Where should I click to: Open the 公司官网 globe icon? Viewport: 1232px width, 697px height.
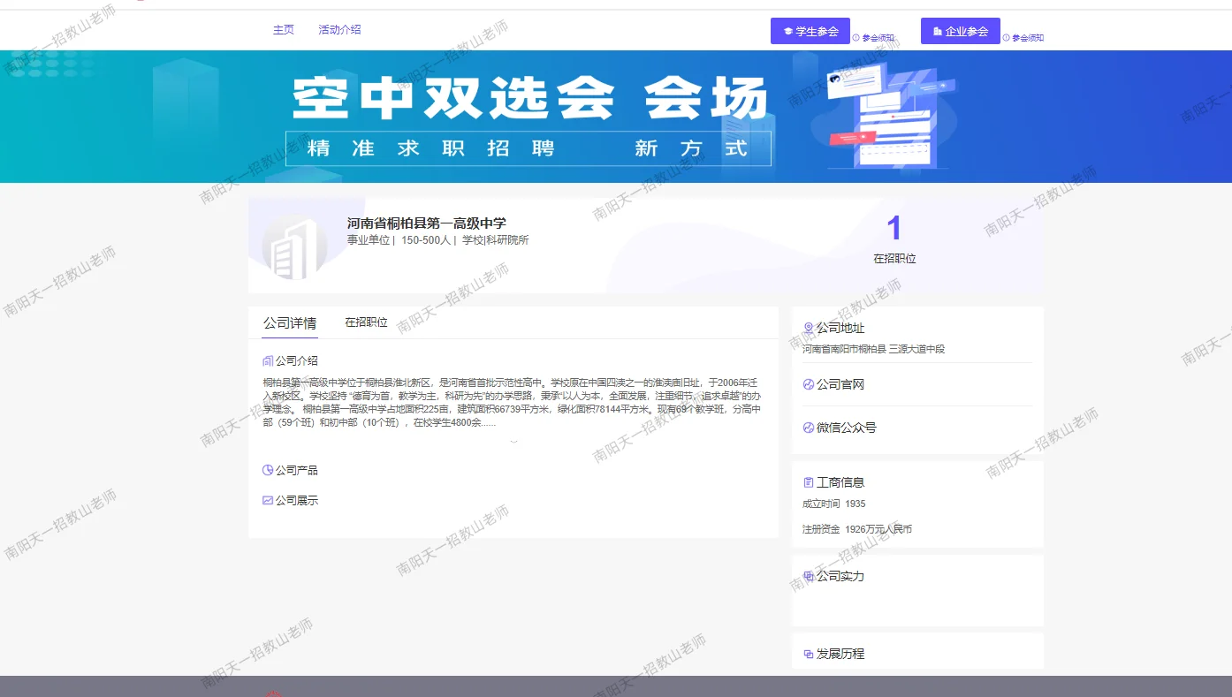807,383
